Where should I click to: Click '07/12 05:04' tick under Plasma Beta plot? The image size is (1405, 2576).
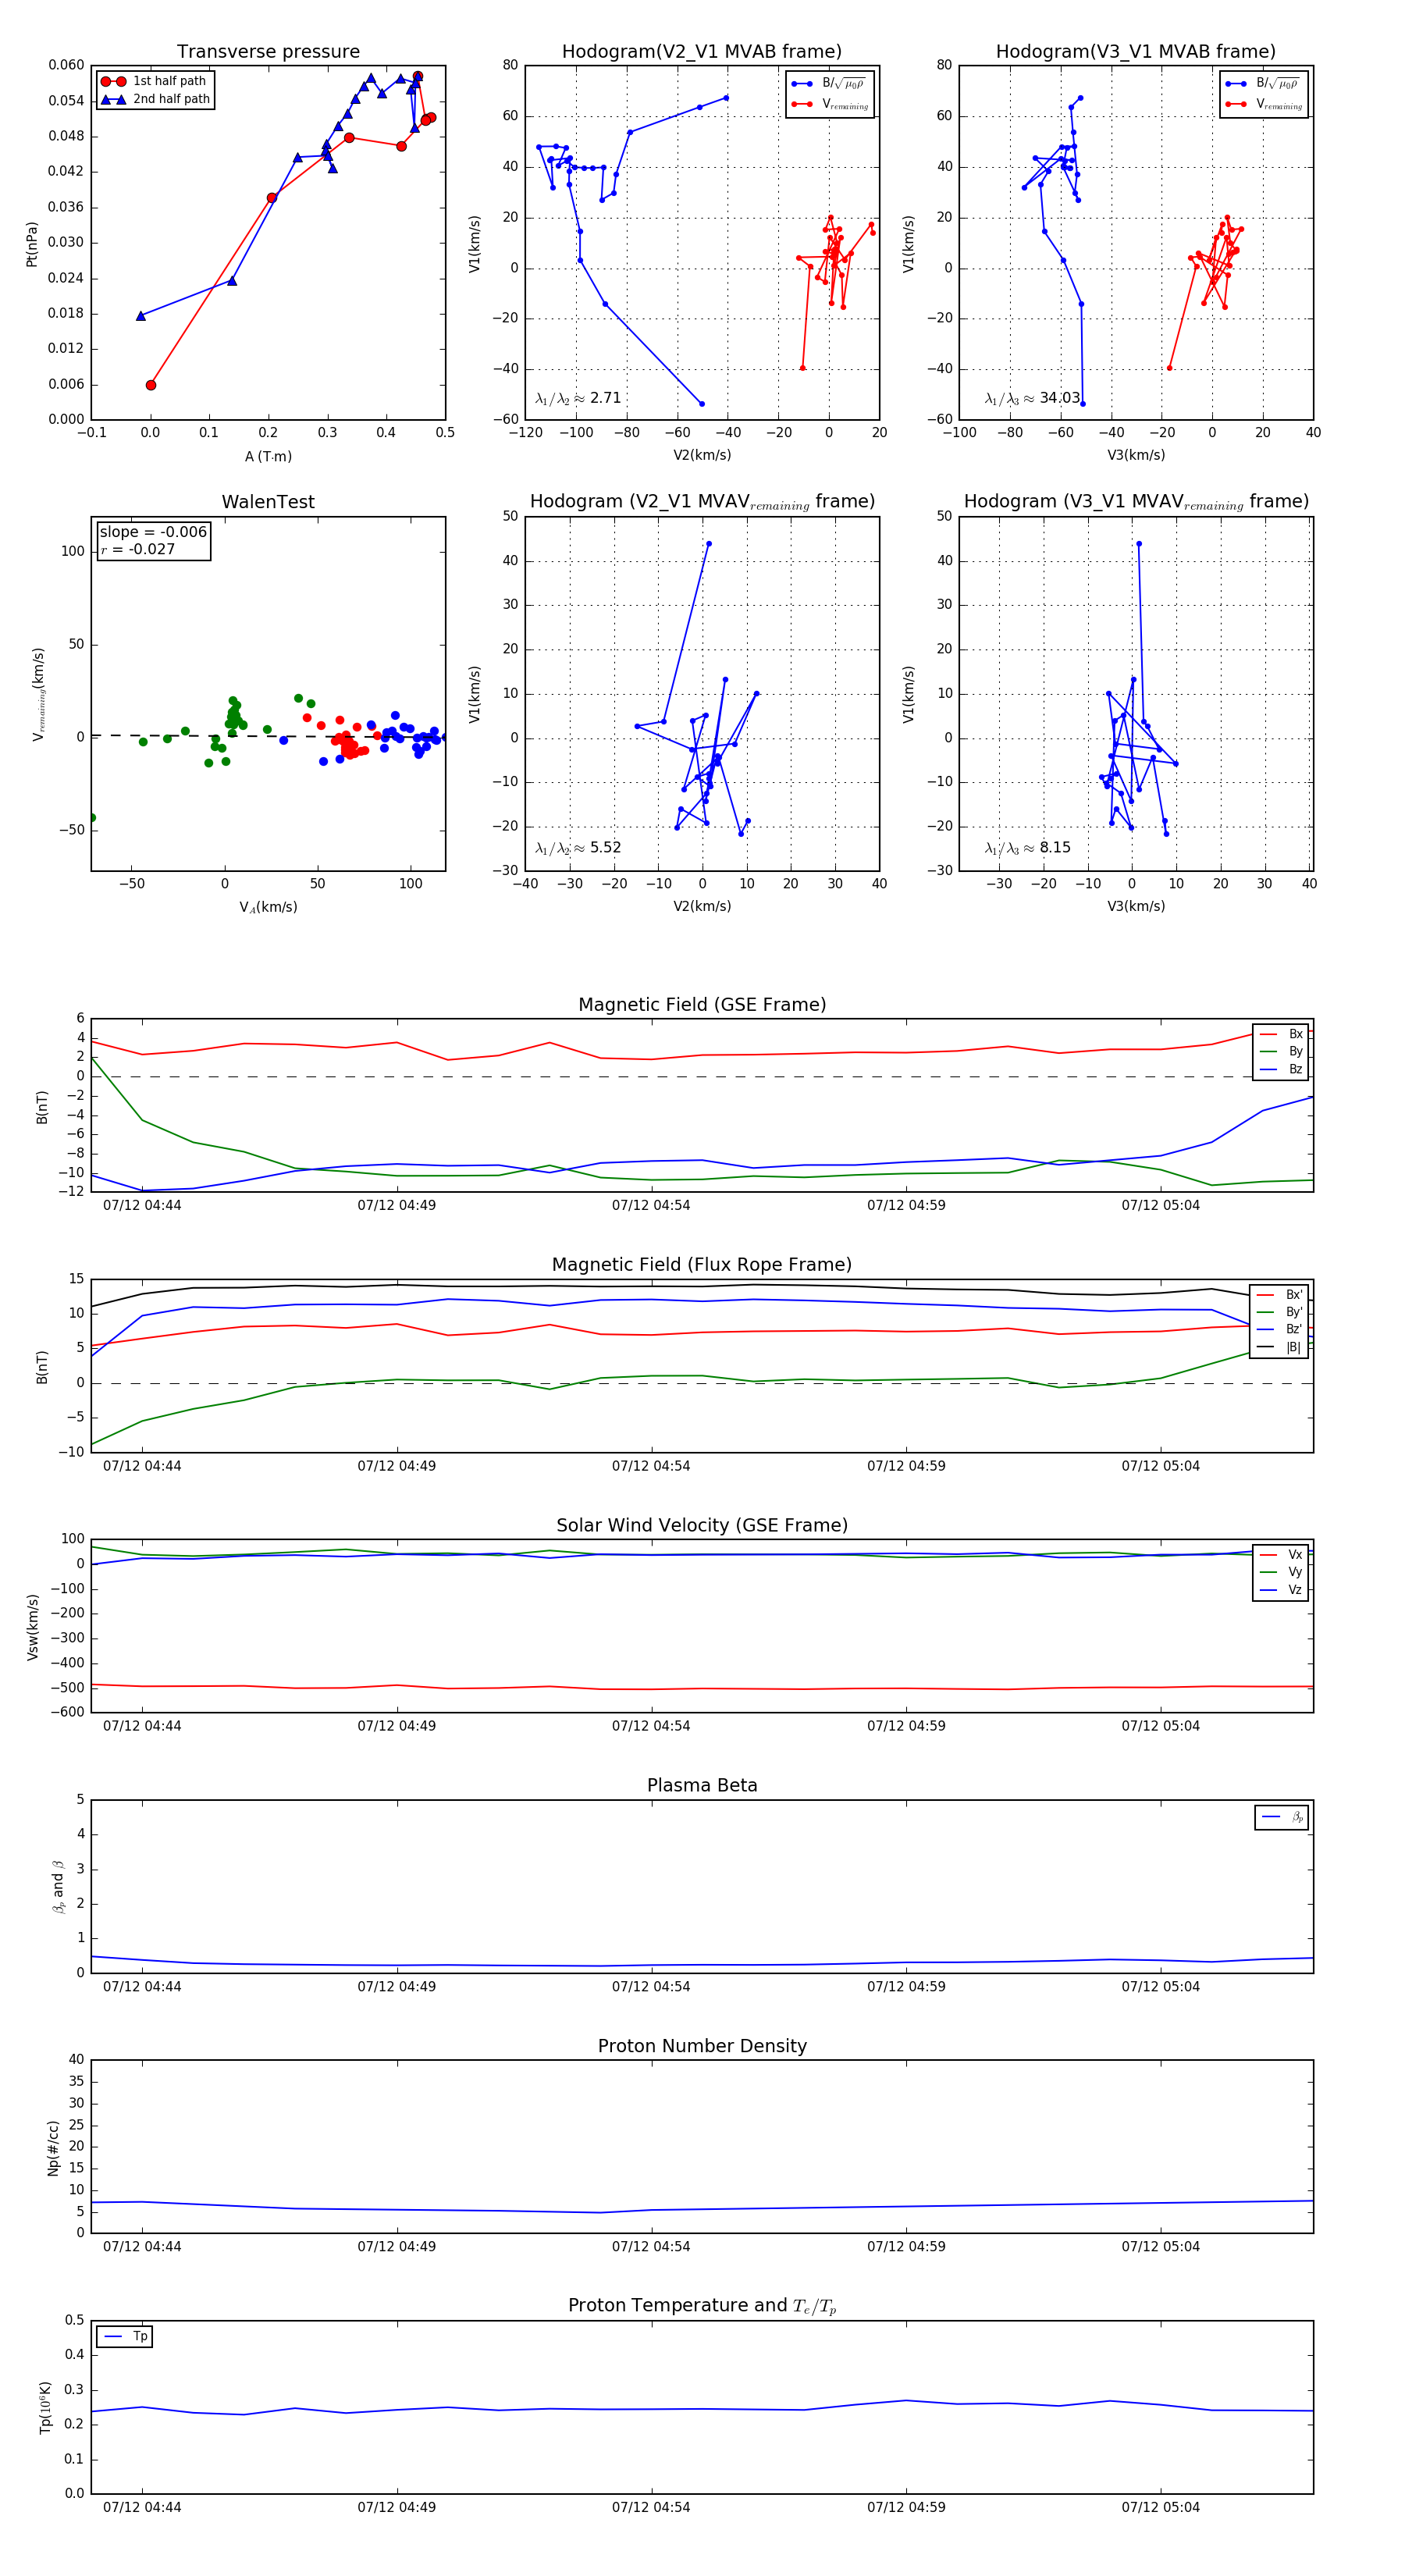coord(1160,1987)
